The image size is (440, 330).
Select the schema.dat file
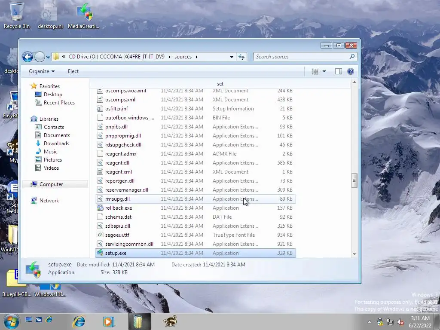coord(196,217)
